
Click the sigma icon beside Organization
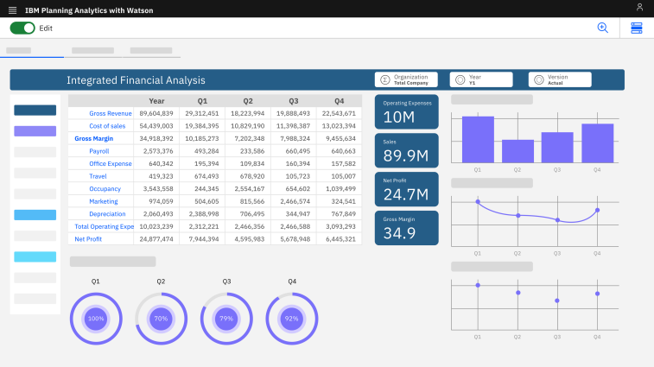click(x=384, y=79)
